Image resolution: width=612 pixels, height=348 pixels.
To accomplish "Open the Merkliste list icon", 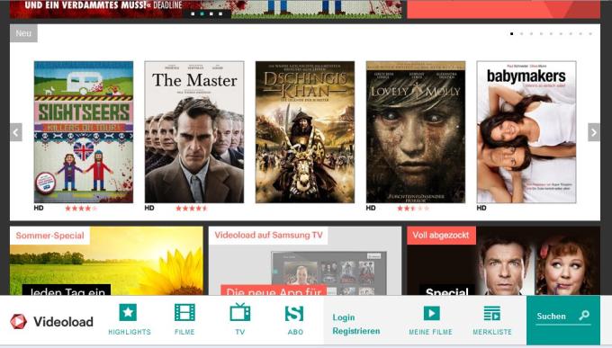I will 491,313.
